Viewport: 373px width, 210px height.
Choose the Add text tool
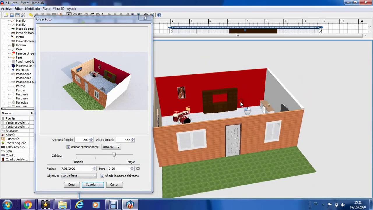tap(103, 15)
